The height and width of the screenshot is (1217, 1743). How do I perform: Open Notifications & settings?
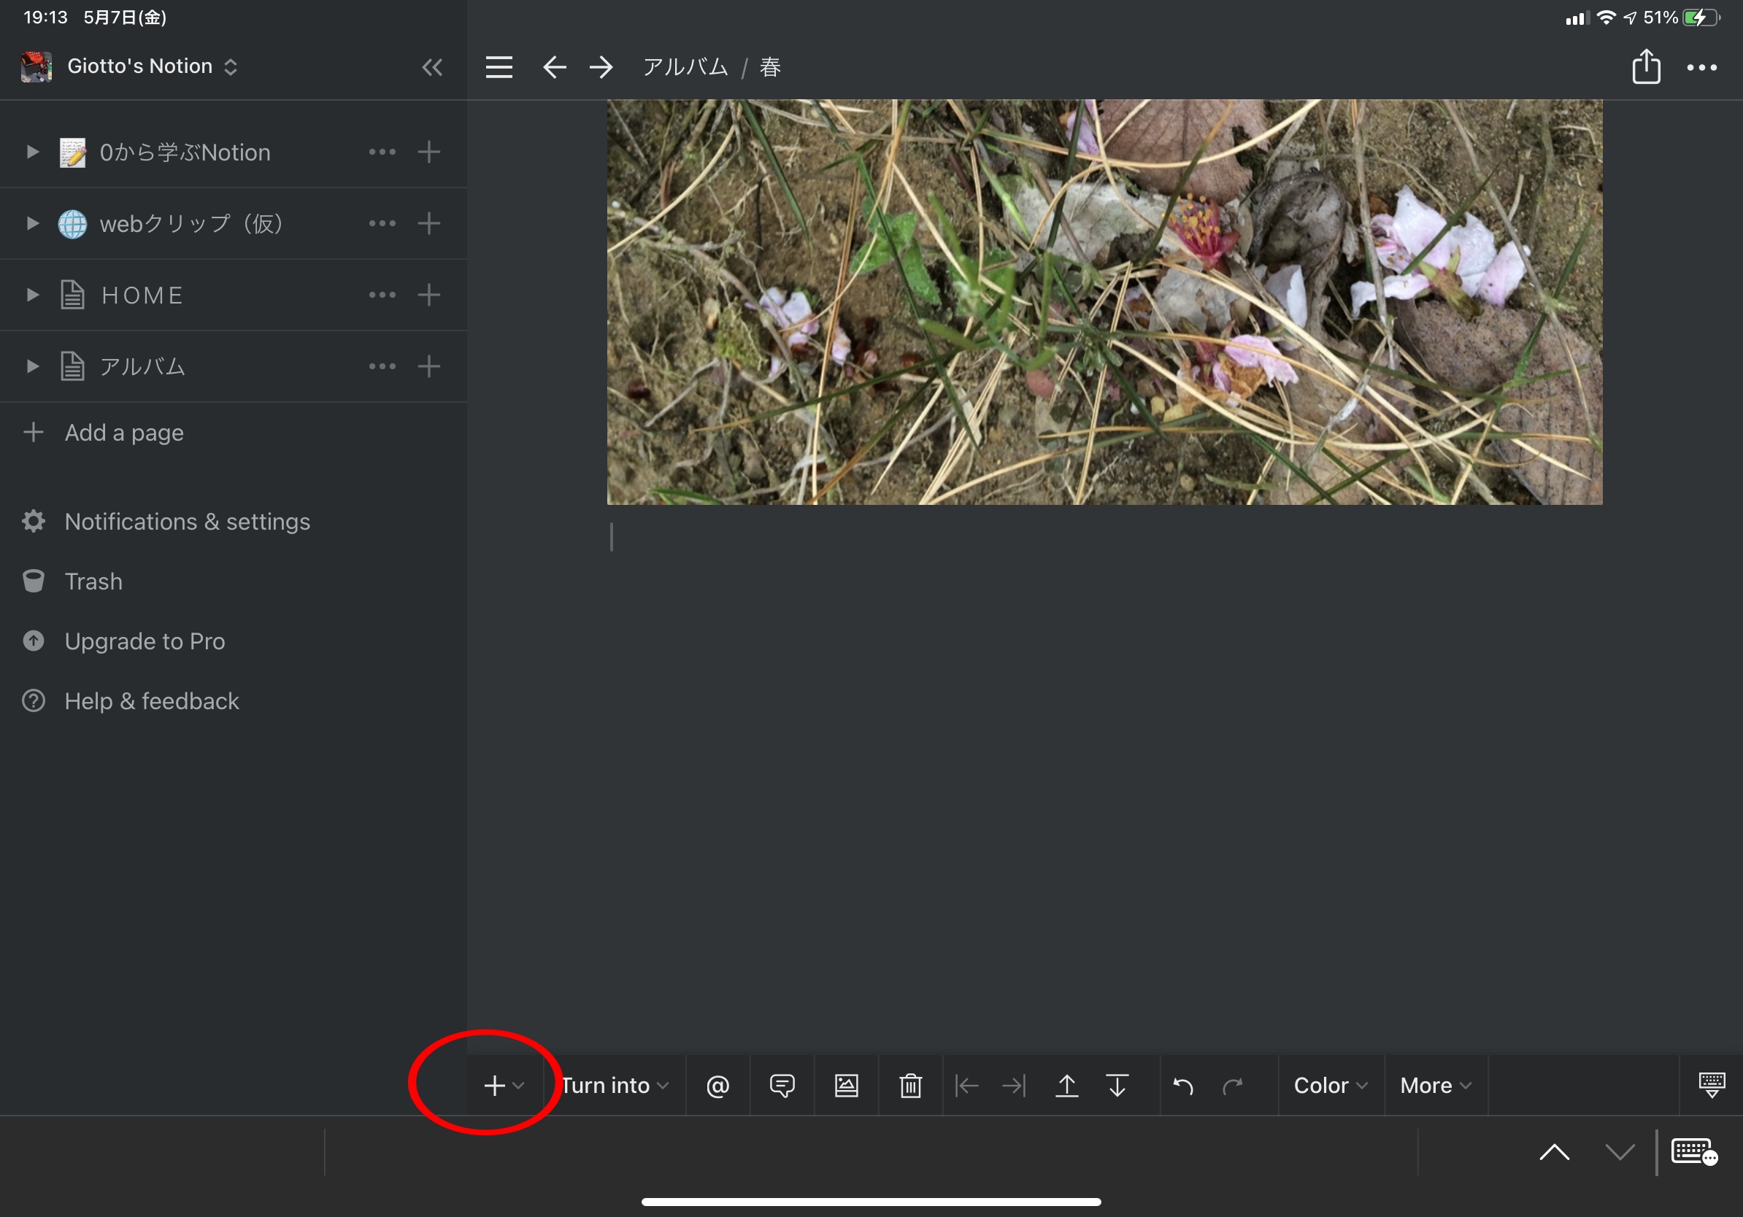187,522
